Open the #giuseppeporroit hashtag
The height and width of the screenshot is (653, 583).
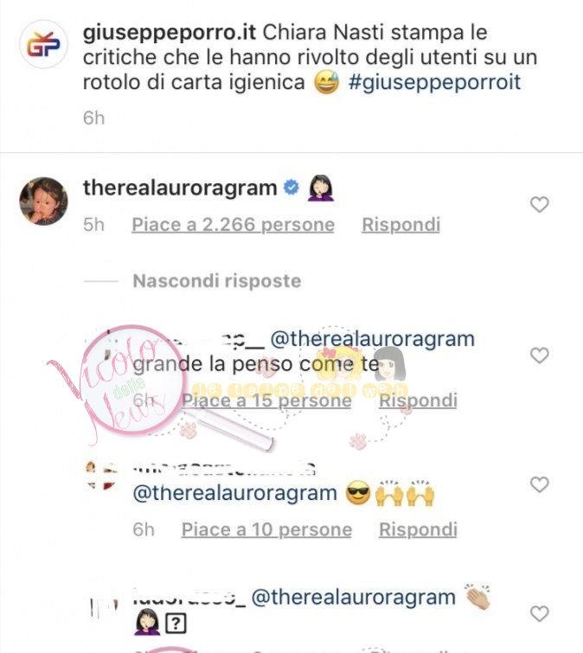pos(434,82)
